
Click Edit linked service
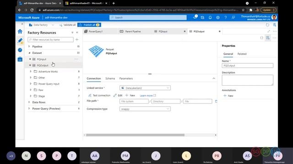118,95
